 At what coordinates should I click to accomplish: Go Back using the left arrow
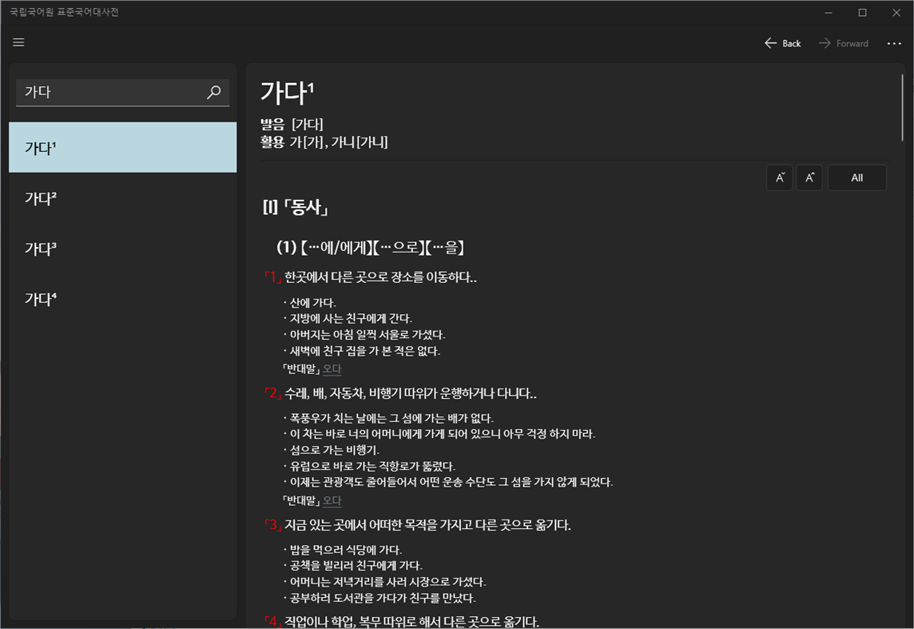[781, 42]
